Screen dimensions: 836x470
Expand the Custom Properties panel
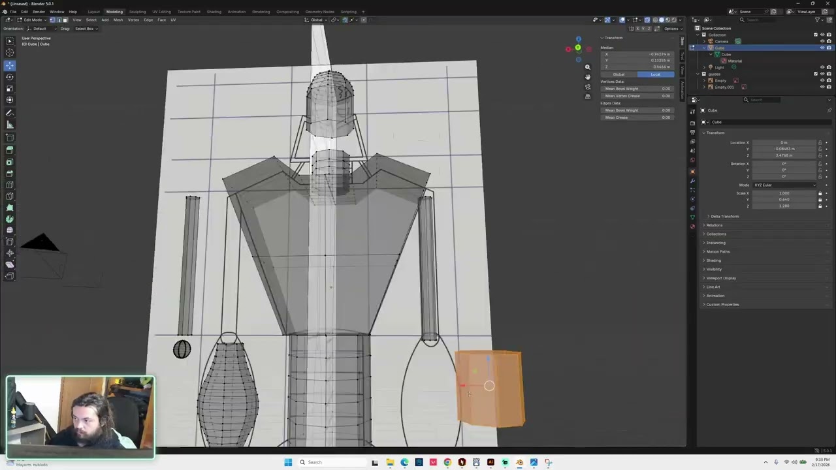click(x=722, y=304)
